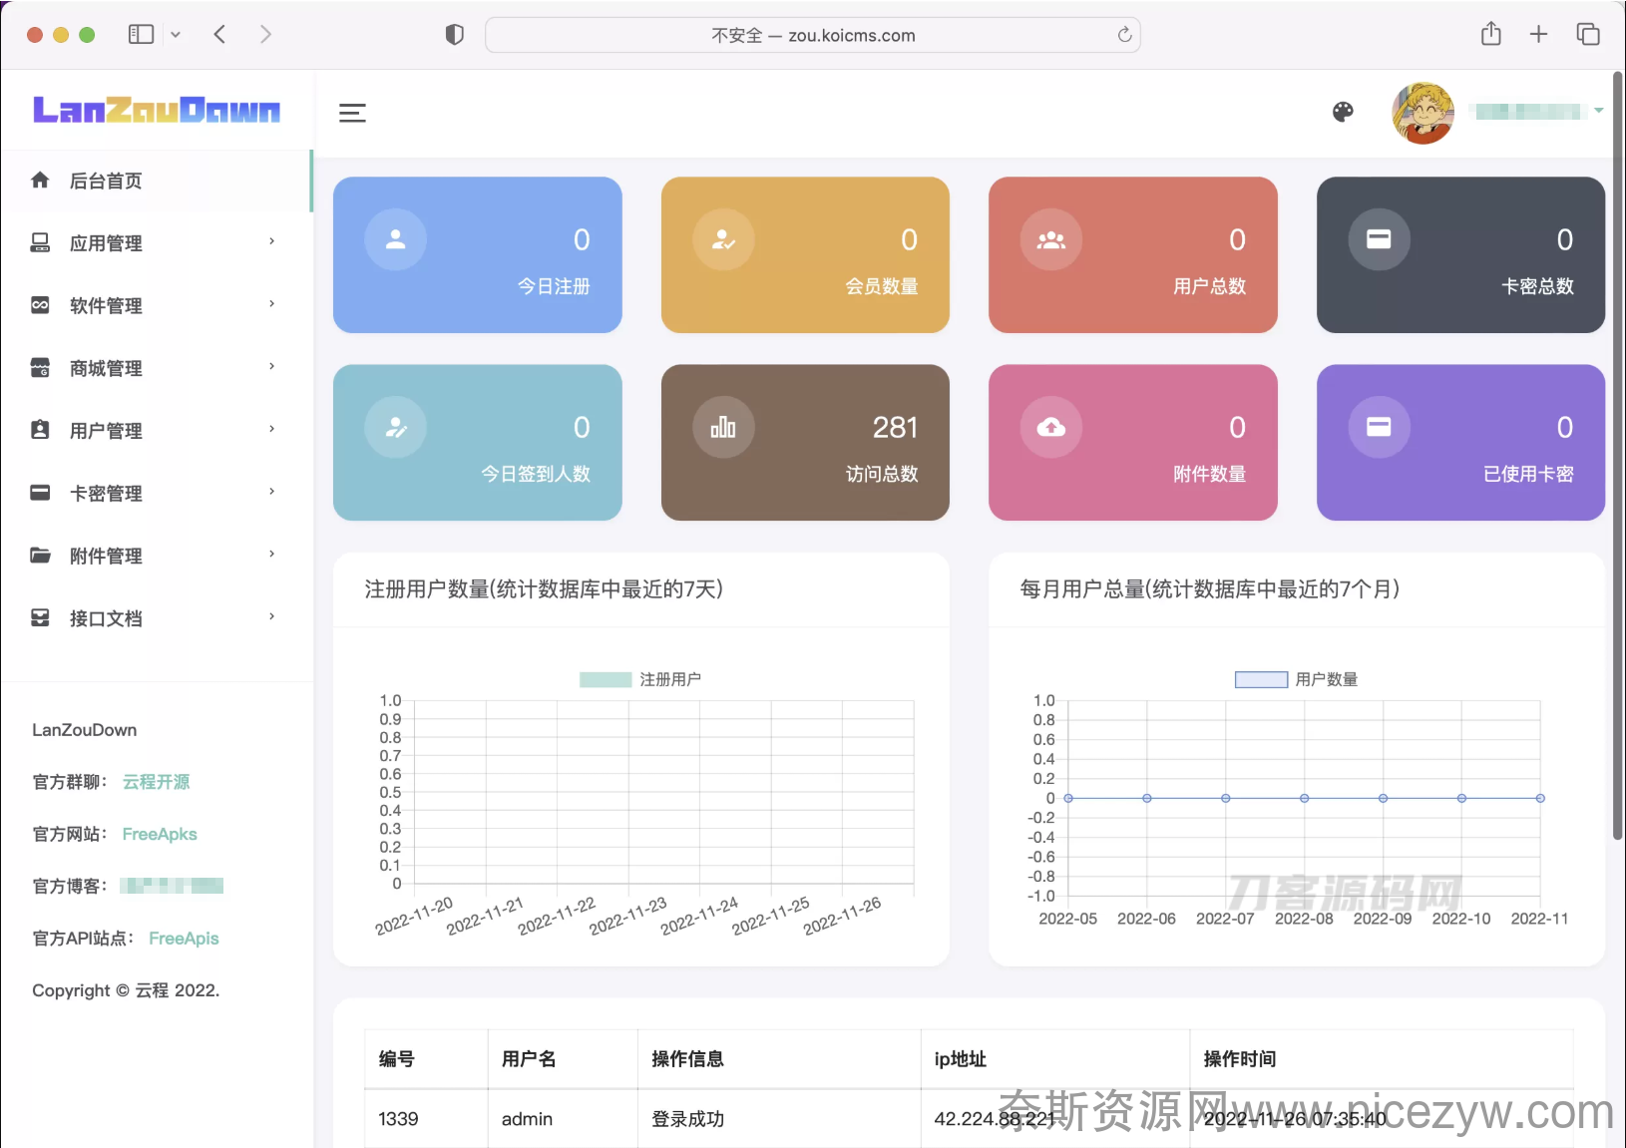Expand the 接口文档 menu chevron
Screen dimensions: 1626x1148
[x=271, y=616]
